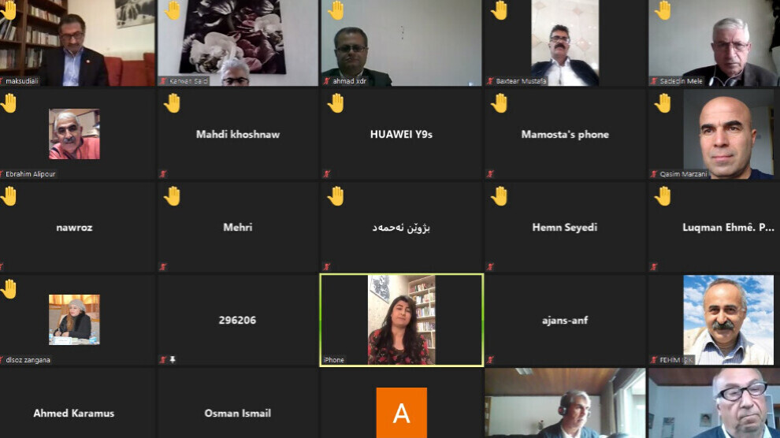Select dlsoz zangana profile picture
This screenshot has height=438, width=780.
(x=74, y=320)
